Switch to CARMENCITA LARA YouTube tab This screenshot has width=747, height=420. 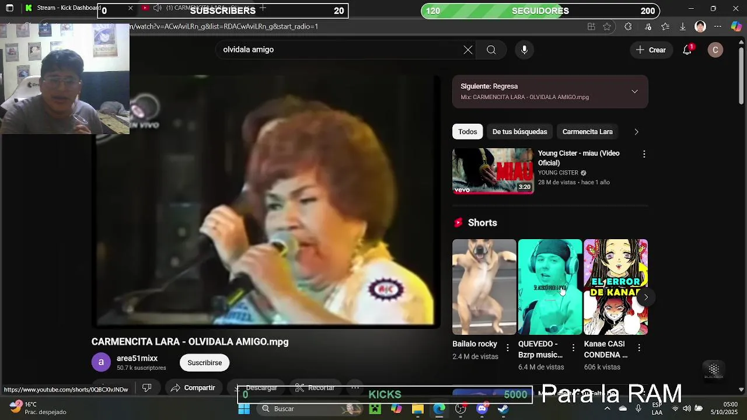(198, 8)
